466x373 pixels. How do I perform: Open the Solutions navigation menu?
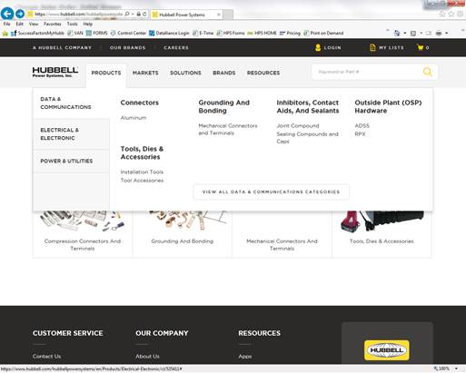(185, 73)
